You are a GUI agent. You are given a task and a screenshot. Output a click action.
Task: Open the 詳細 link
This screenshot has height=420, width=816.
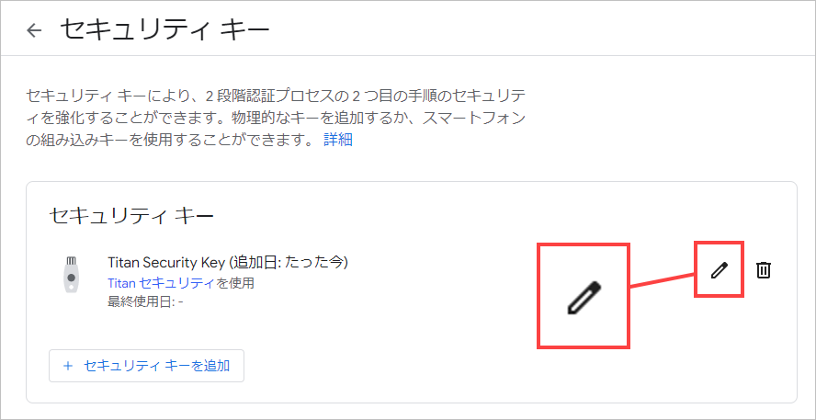pos(338,140)
